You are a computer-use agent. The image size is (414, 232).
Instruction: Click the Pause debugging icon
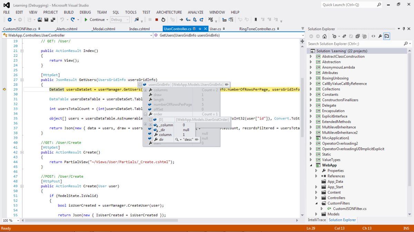click(x=150, y=20)
